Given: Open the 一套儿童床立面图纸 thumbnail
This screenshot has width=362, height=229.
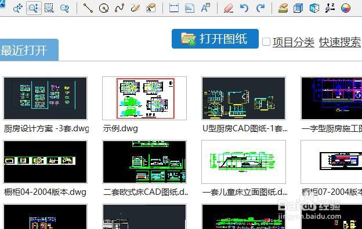Looking at the screenshot, I should coord(244,162).
